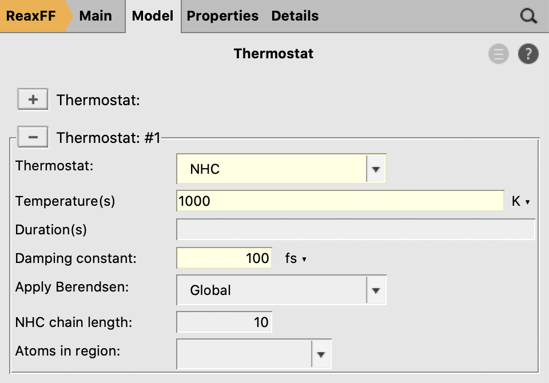Open the temperature unit dropdown showing K
549x383 pixels.
pos(522,201)
